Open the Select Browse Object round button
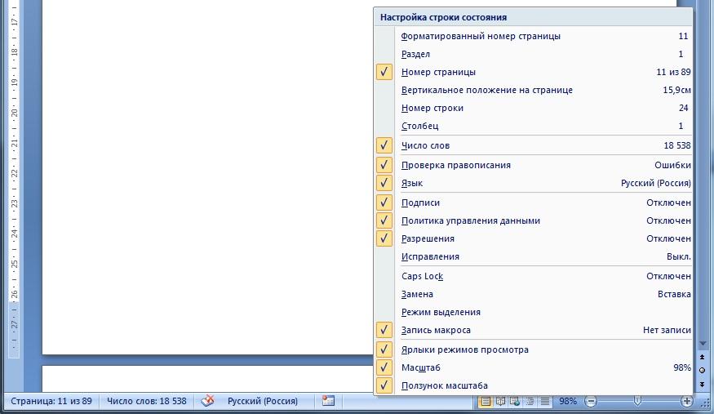The image size is (714, 414). (702, 370)
